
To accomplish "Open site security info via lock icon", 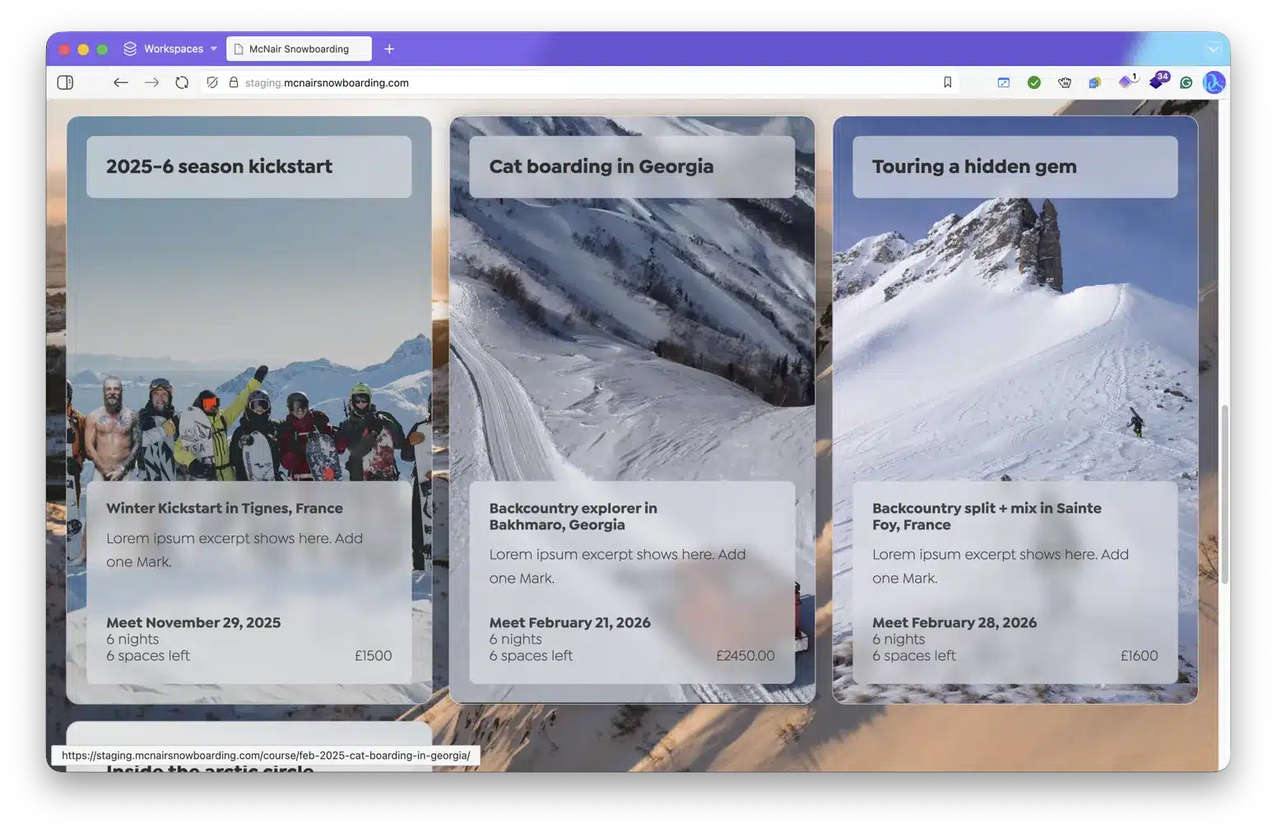I will click(x=234, y=82).
